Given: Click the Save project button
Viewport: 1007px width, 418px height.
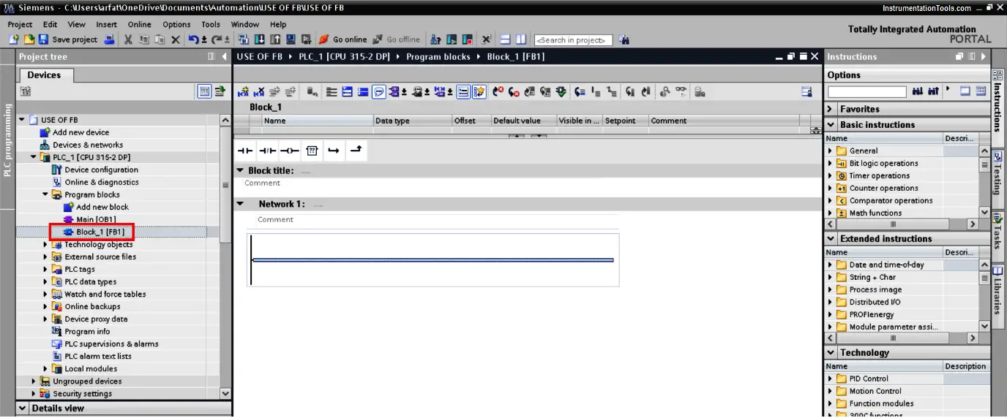Looking at the screenshot, I should [x=67, y=39].
